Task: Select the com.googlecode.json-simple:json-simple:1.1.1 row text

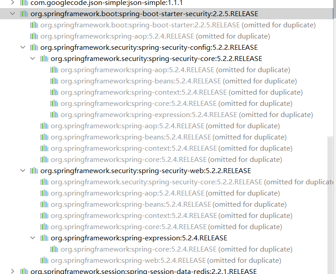Action: pyautogui.click(x=107, y=3)
